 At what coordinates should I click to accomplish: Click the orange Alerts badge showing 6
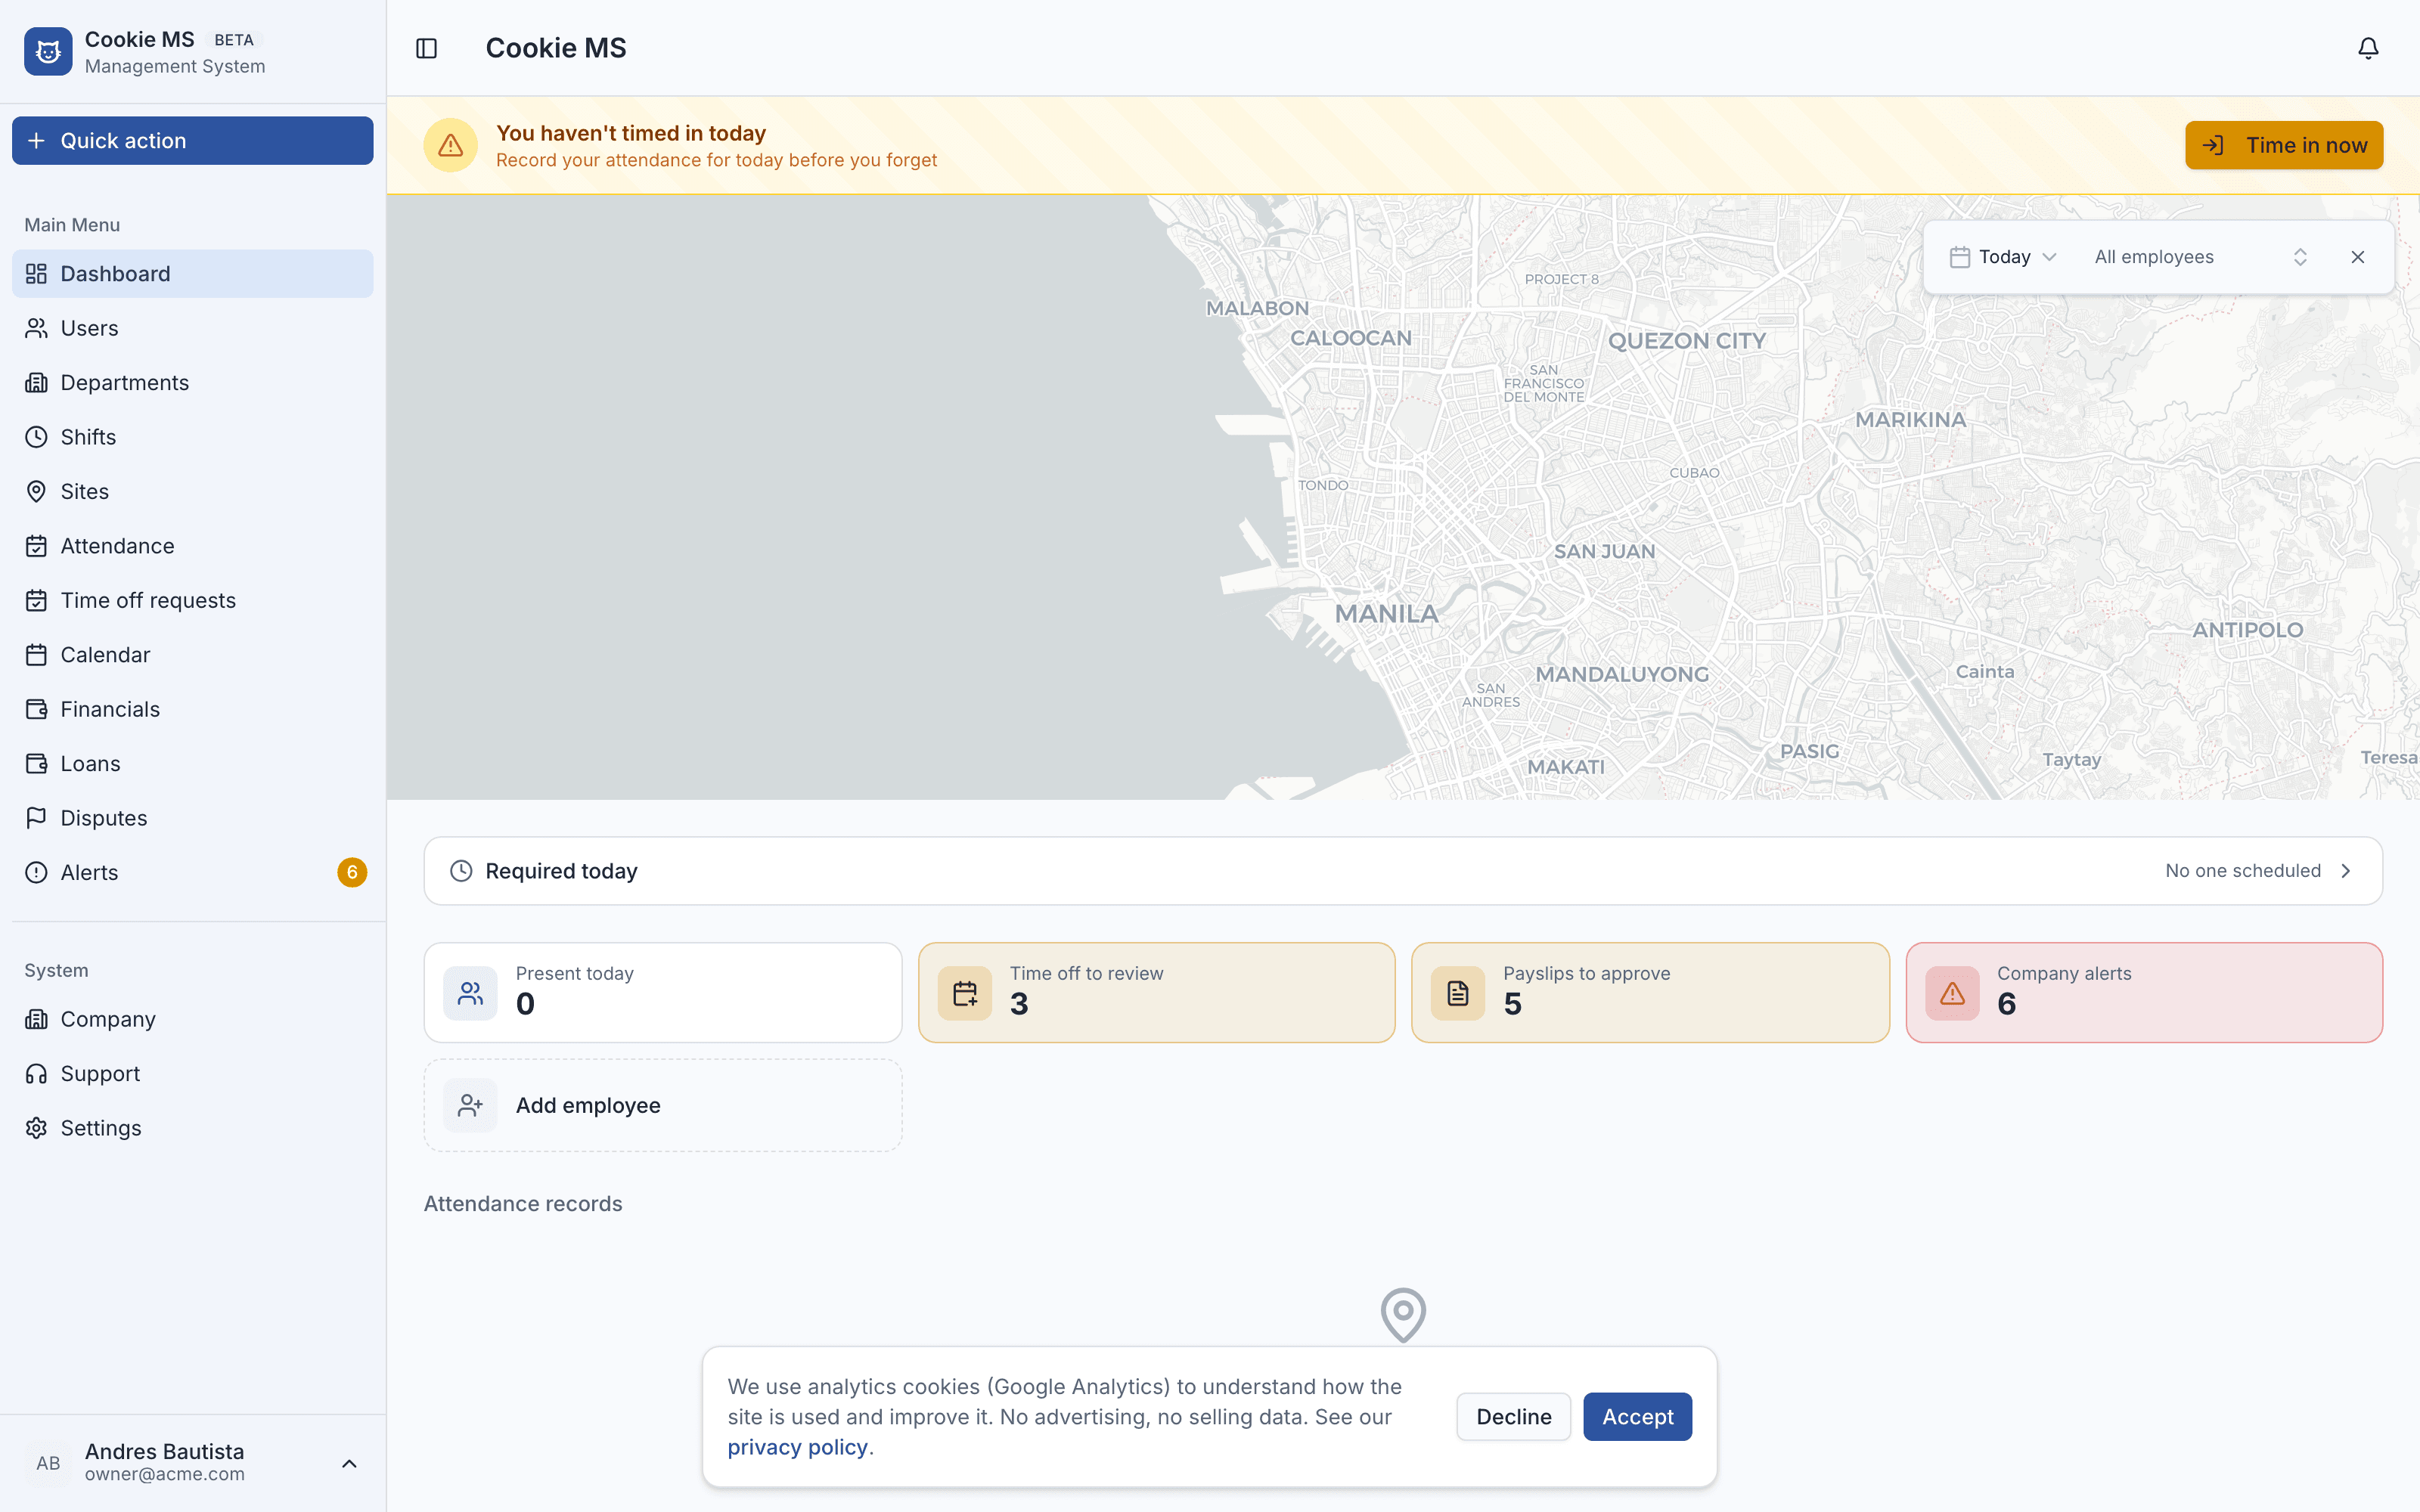pyautogui.click(x=352, y=872)
